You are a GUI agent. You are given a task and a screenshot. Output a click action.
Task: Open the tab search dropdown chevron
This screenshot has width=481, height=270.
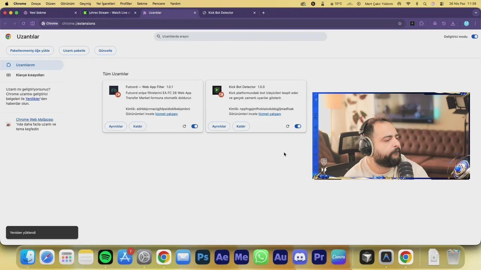[475, 13]
